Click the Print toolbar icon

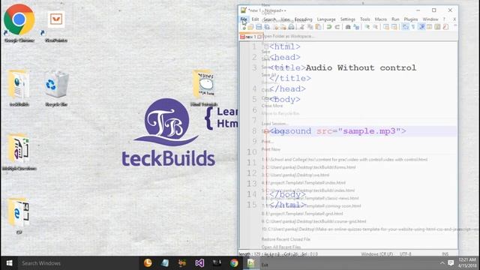tap(292, 27)
